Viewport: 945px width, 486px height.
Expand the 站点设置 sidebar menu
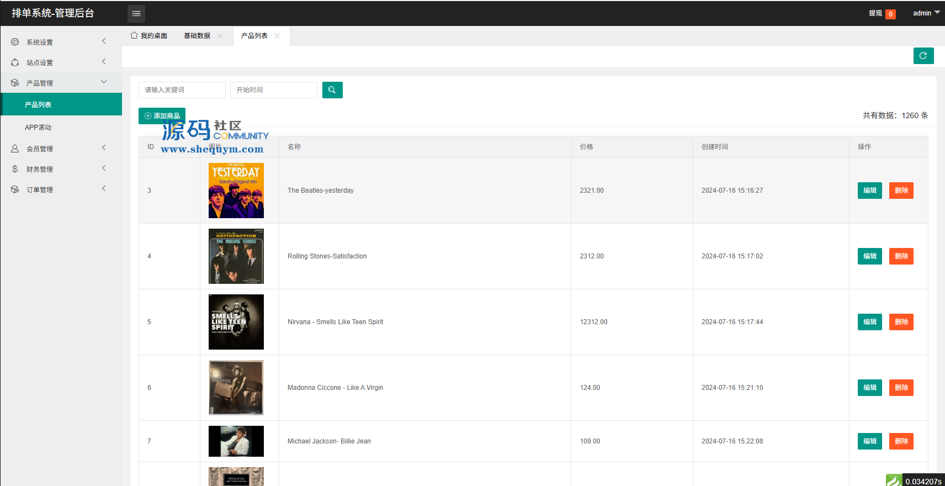pos(61,62)
